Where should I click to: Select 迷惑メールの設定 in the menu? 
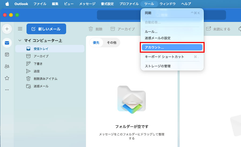click(172, 38)
